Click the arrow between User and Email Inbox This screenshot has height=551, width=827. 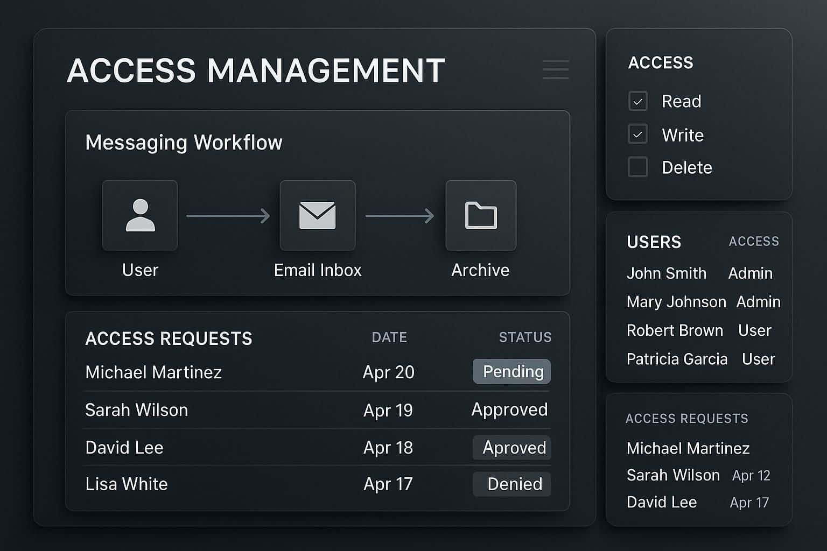(x=227, y=215)
